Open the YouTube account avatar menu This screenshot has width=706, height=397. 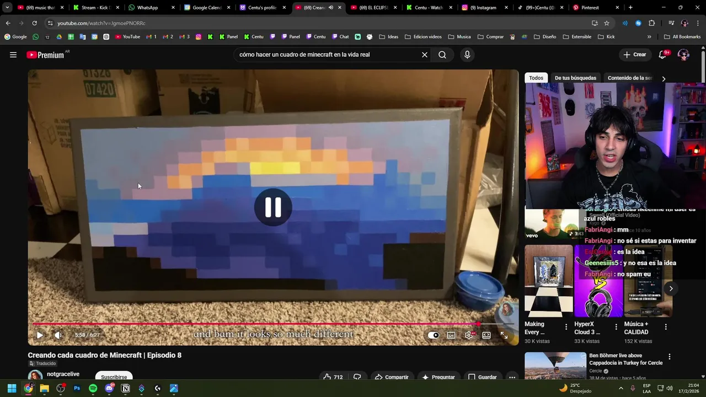pos(683,55)
